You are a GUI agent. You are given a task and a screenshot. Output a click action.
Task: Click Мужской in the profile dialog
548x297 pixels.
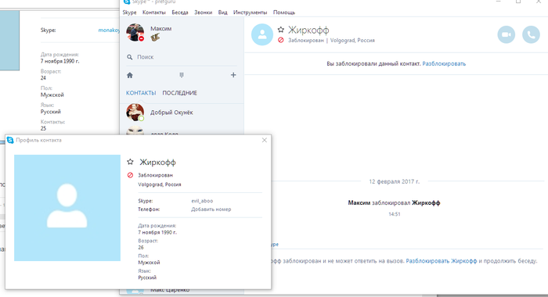(149, 262)
